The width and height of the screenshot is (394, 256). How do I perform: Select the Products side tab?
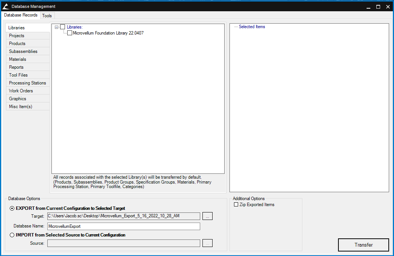(x=17, y=44)
